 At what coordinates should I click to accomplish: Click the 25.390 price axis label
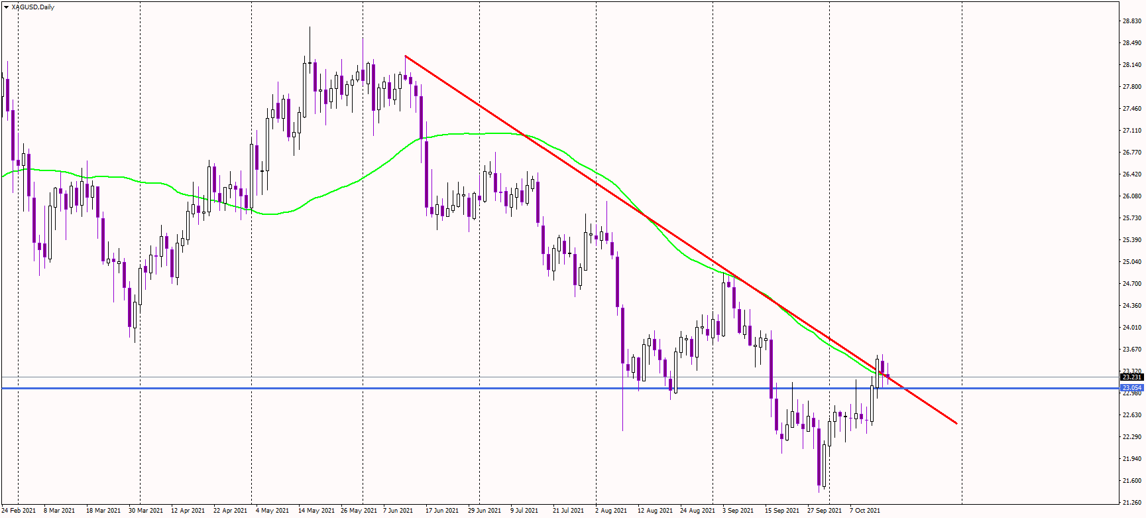pos(1131,240)
